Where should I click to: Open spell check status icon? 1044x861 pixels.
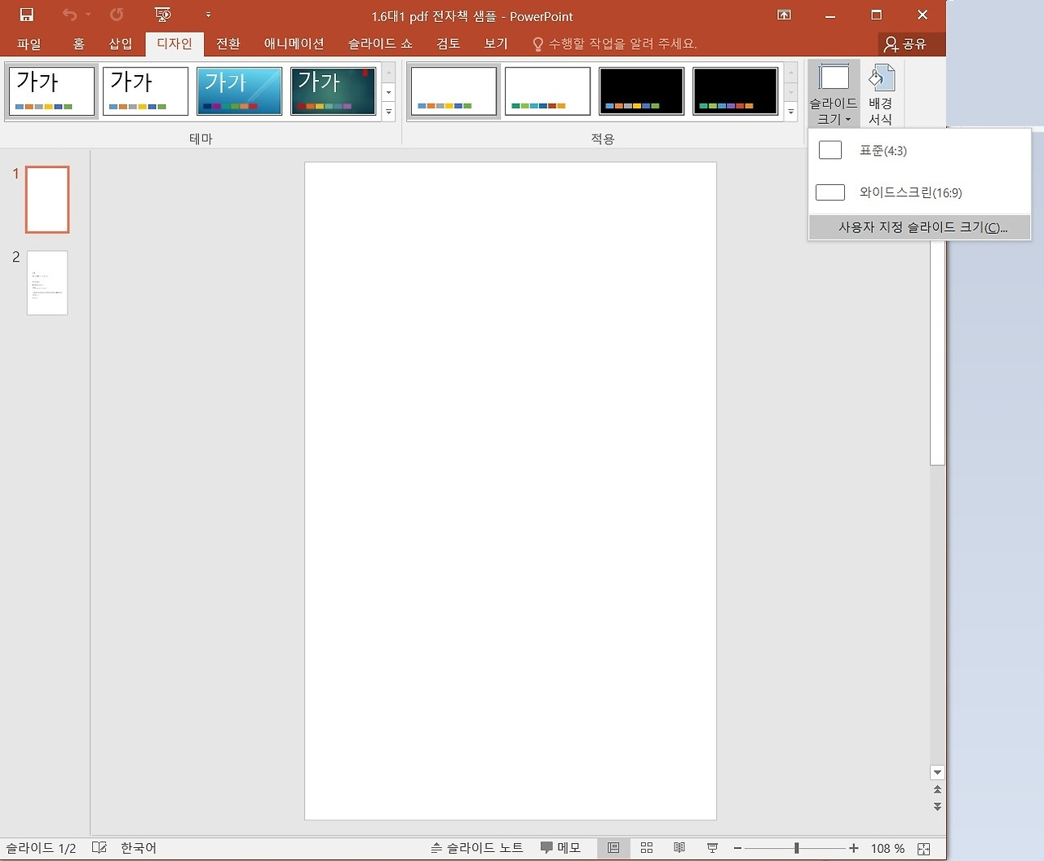click(100, 848)
